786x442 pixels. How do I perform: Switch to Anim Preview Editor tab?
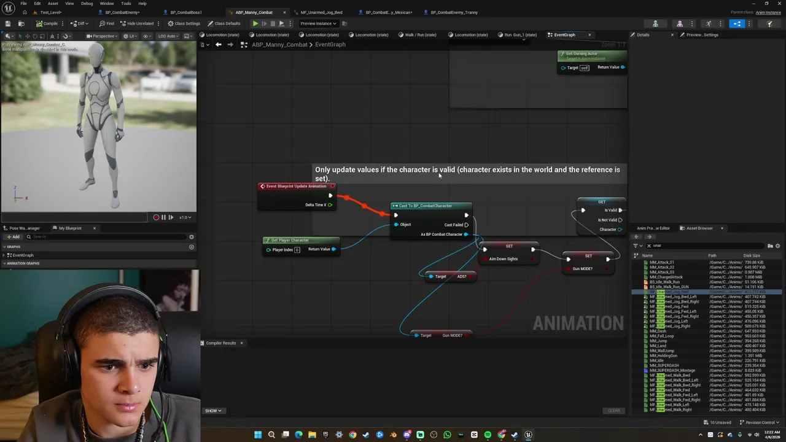(x=653, y=228)
